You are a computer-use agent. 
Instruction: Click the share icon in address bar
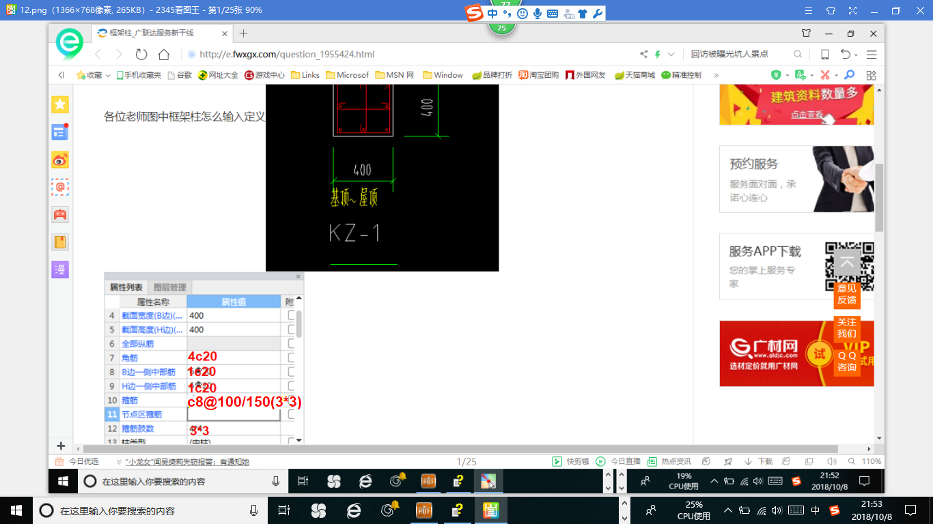643,54
